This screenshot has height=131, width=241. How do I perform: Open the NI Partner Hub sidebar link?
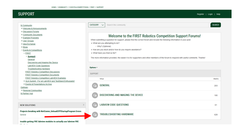(27, 94)
